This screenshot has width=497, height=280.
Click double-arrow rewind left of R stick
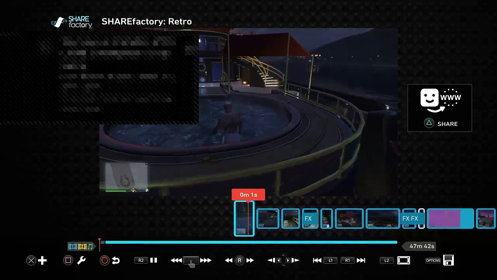pyautogui.click(x=229, y=261)
